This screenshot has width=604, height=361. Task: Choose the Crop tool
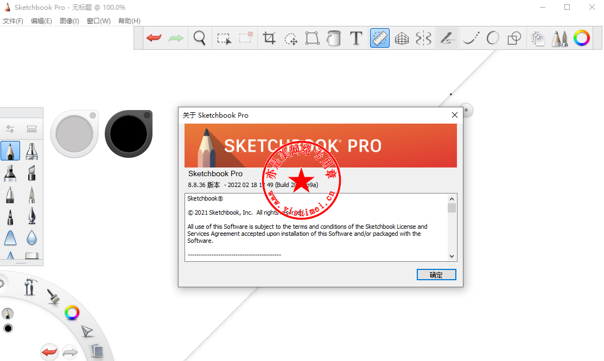coord(269,38)
